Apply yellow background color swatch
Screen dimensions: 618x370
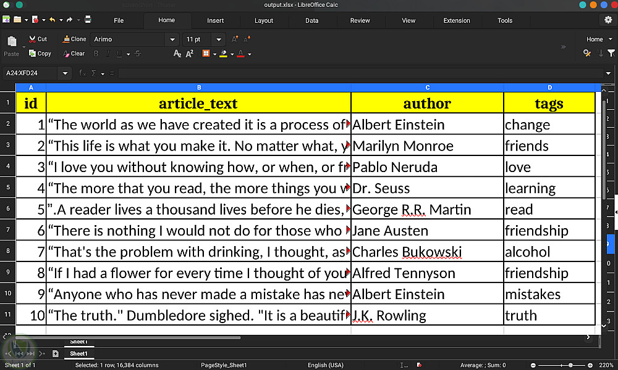click(223, 54)
